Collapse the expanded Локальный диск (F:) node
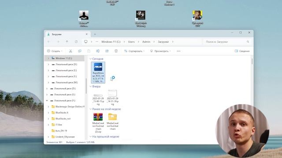The image size is (282, 158). click(x=47, y=101)
